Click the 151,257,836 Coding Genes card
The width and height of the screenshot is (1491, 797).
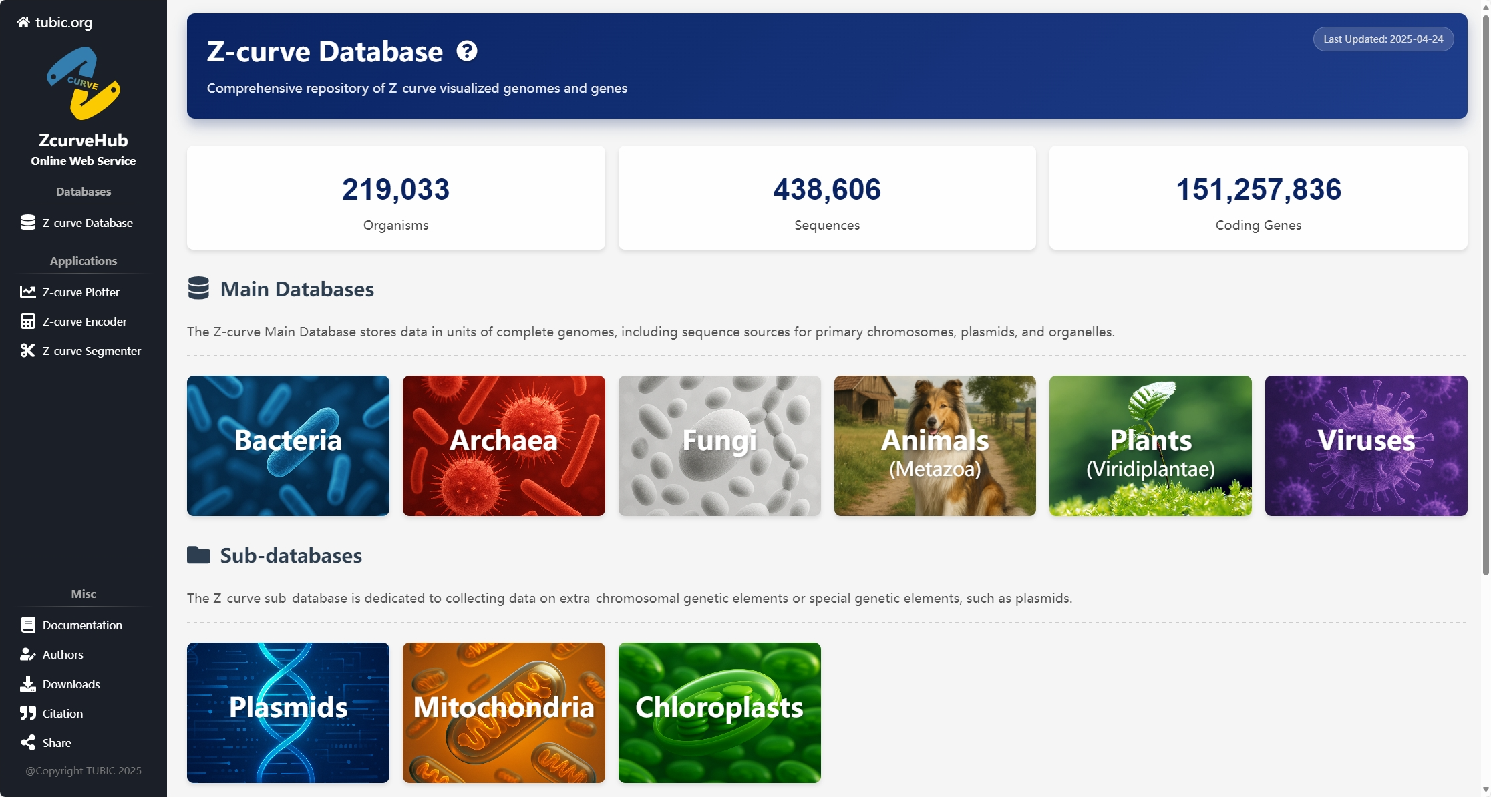coord(1259,198)
